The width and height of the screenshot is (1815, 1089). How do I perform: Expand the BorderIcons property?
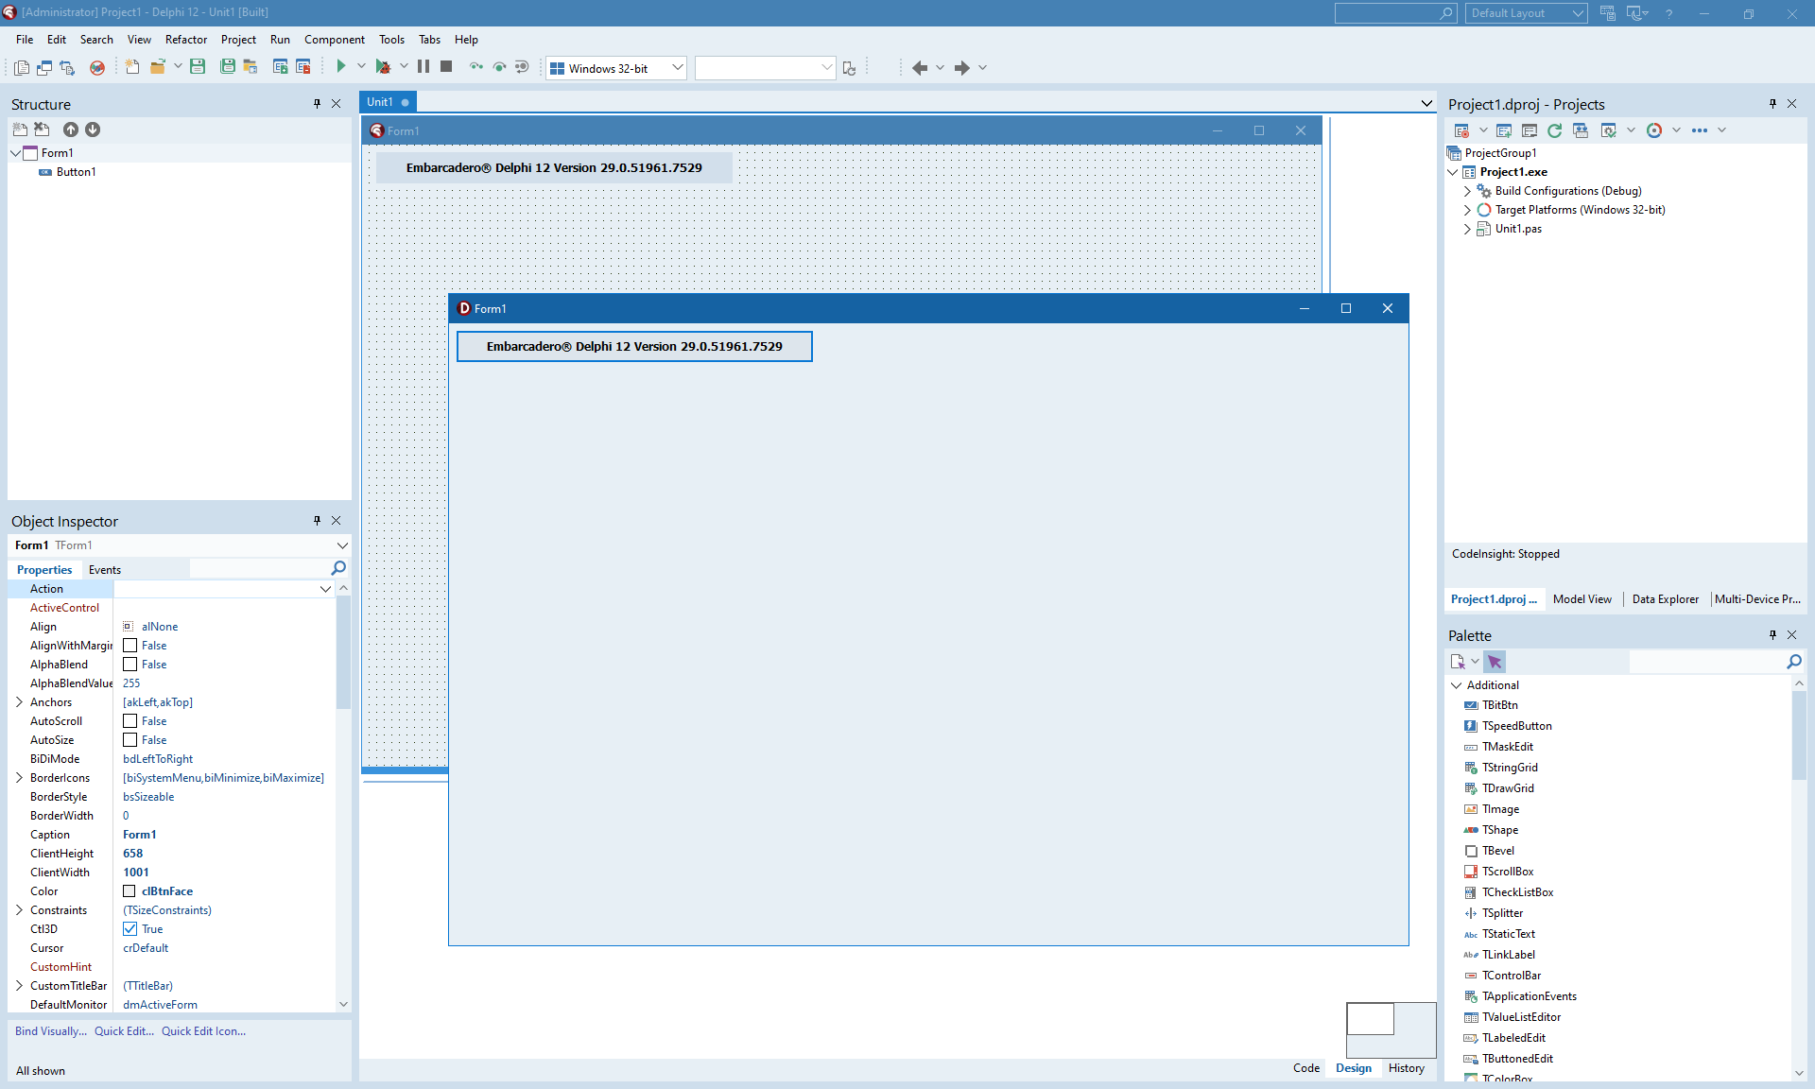[19, 778]
